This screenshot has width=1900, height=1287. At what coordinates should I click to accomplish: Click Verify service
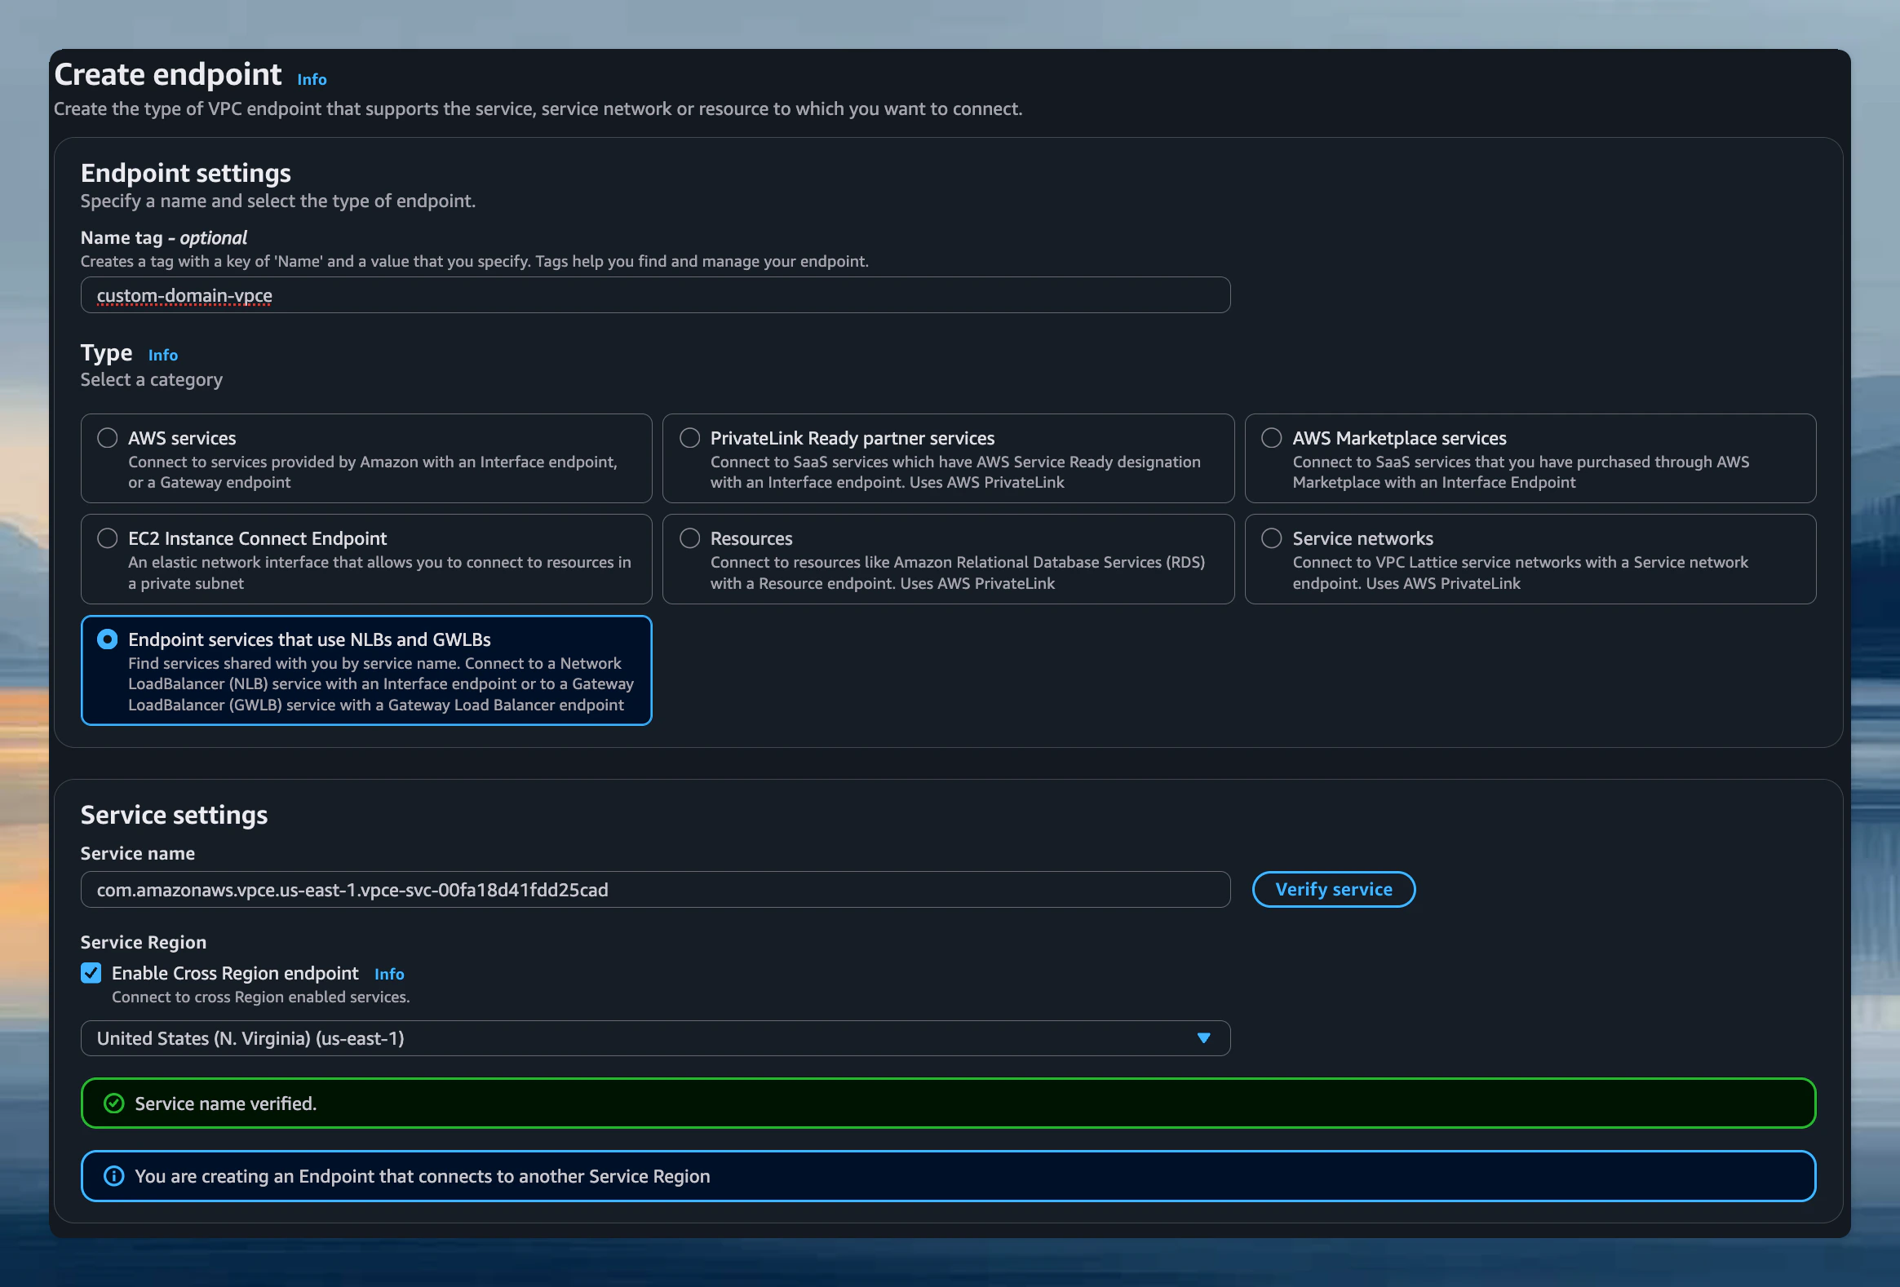tap(1334, 889)
